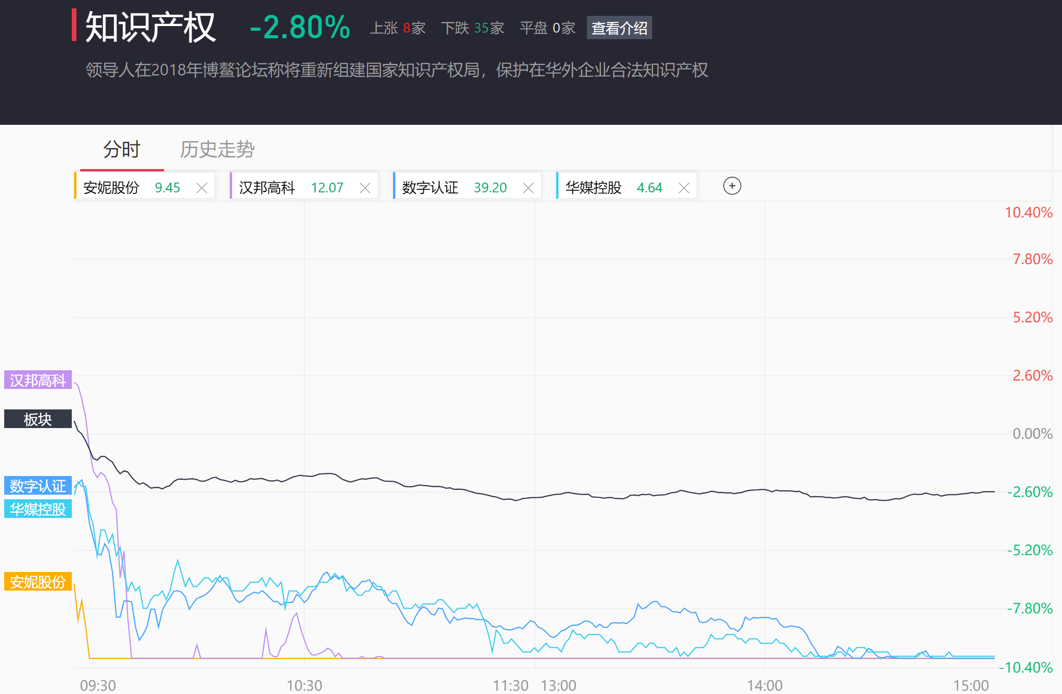Click the 知识产权 sector title
The image size is (1062, 694).
tap(150, 27)
